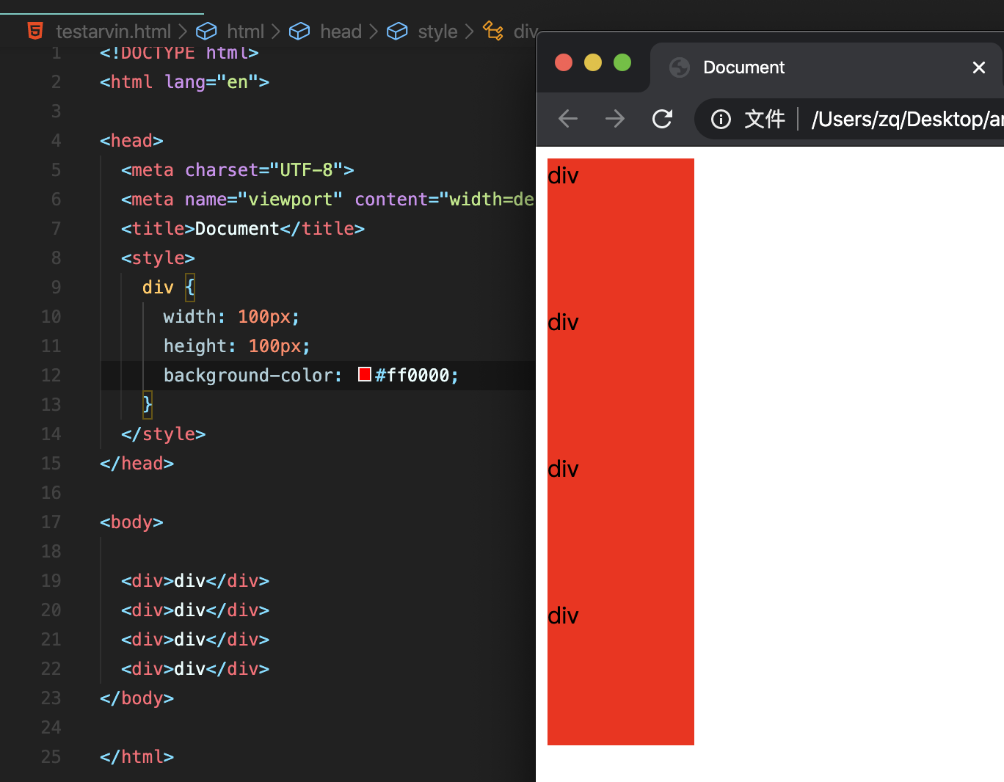Click the '<title>Document</title>' line

(x=243, y=229)
